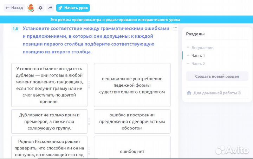Grab the reorder handle beside Вступление
This screenshot has height=159, width=253.
188,48
